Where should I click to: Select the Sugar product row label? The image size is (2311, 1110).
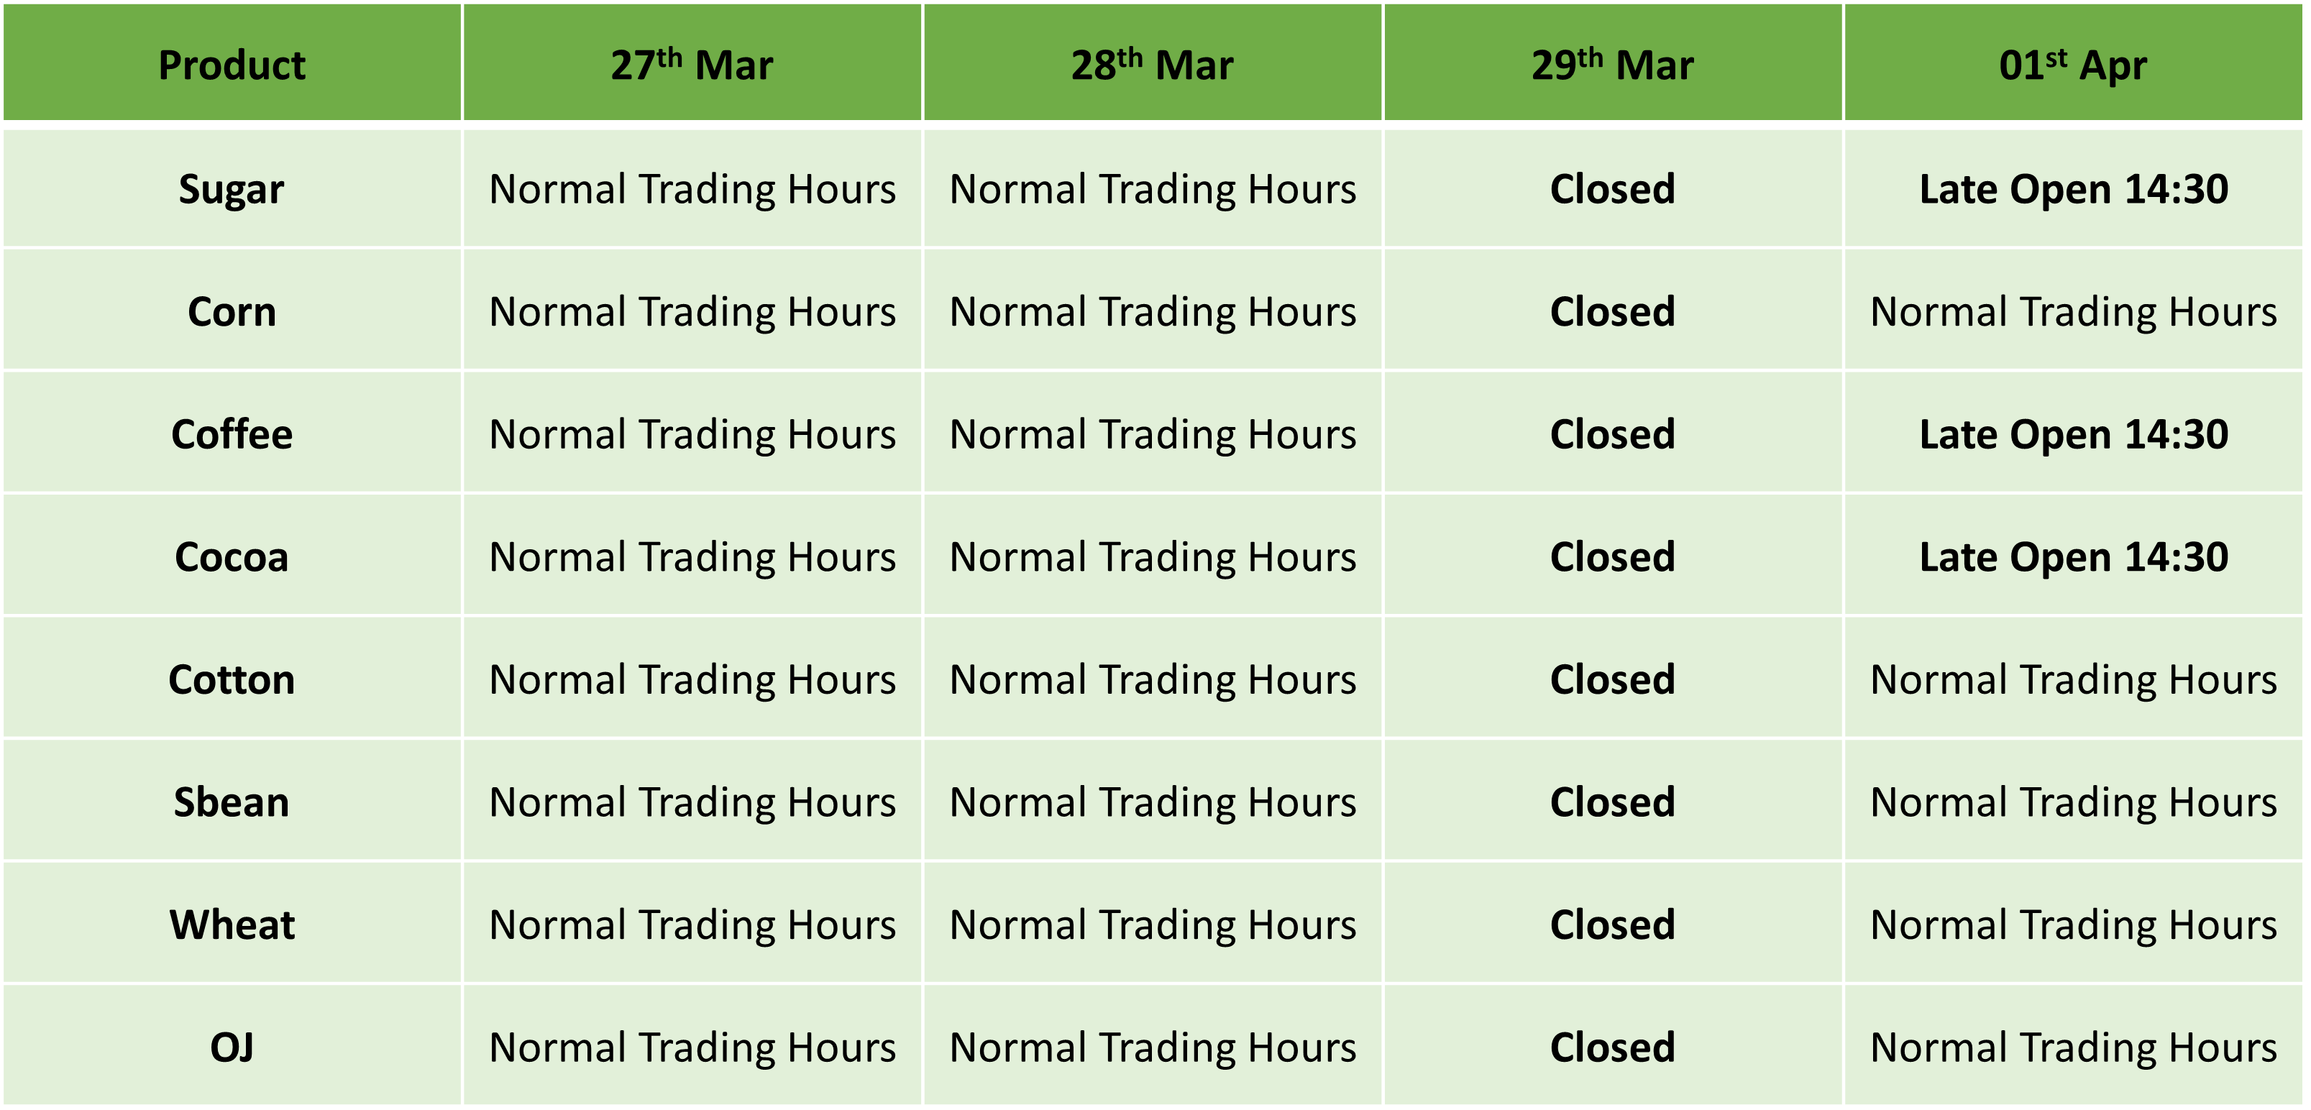(232, 188)
